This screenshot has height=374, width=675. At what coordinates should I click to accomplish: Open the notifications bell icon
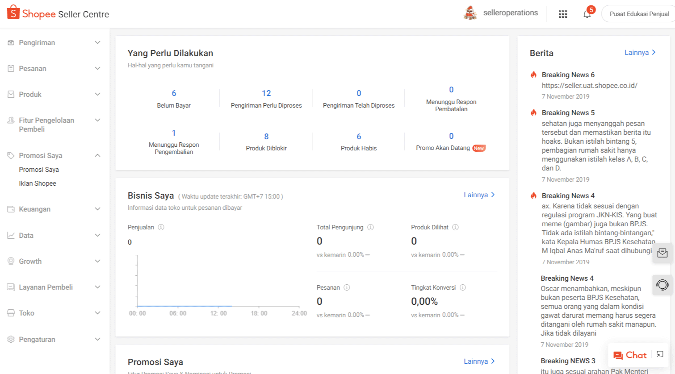tap(587, 14)
